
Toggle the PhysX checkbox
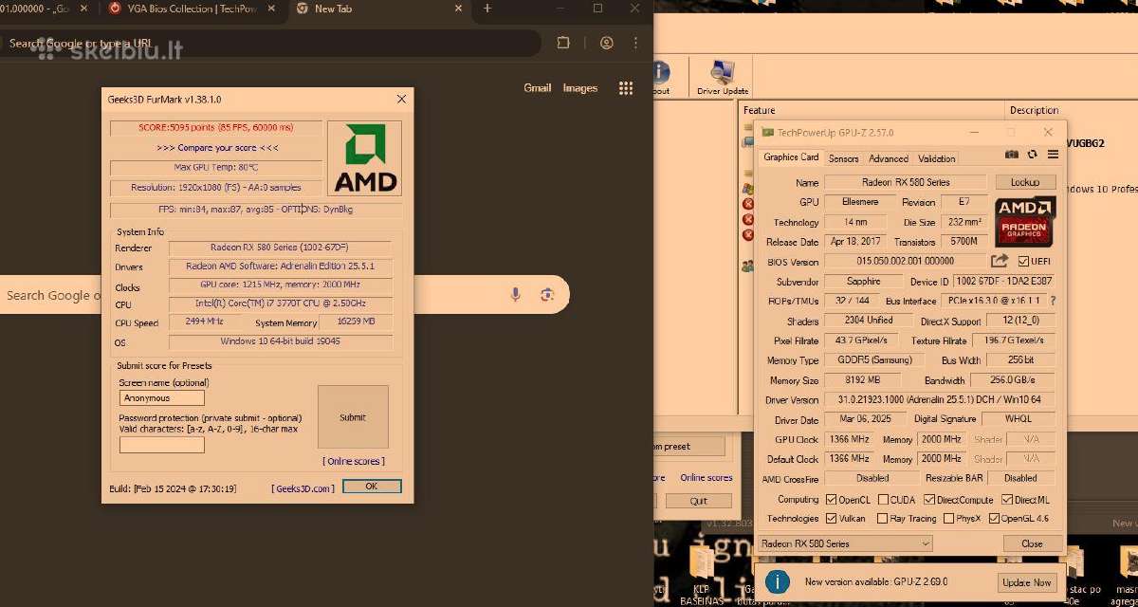point(946,519)
